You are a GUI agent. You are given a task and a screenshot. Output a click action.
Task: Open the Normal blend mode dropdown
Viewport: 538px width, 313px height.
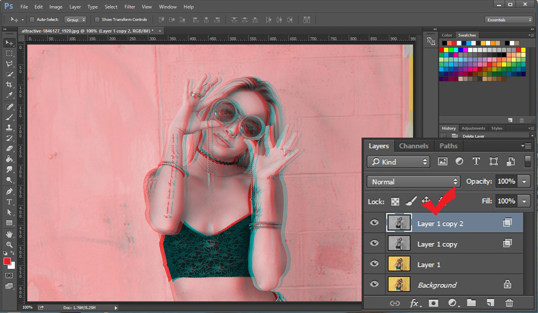pyautogui.click(x=413, y=182)
